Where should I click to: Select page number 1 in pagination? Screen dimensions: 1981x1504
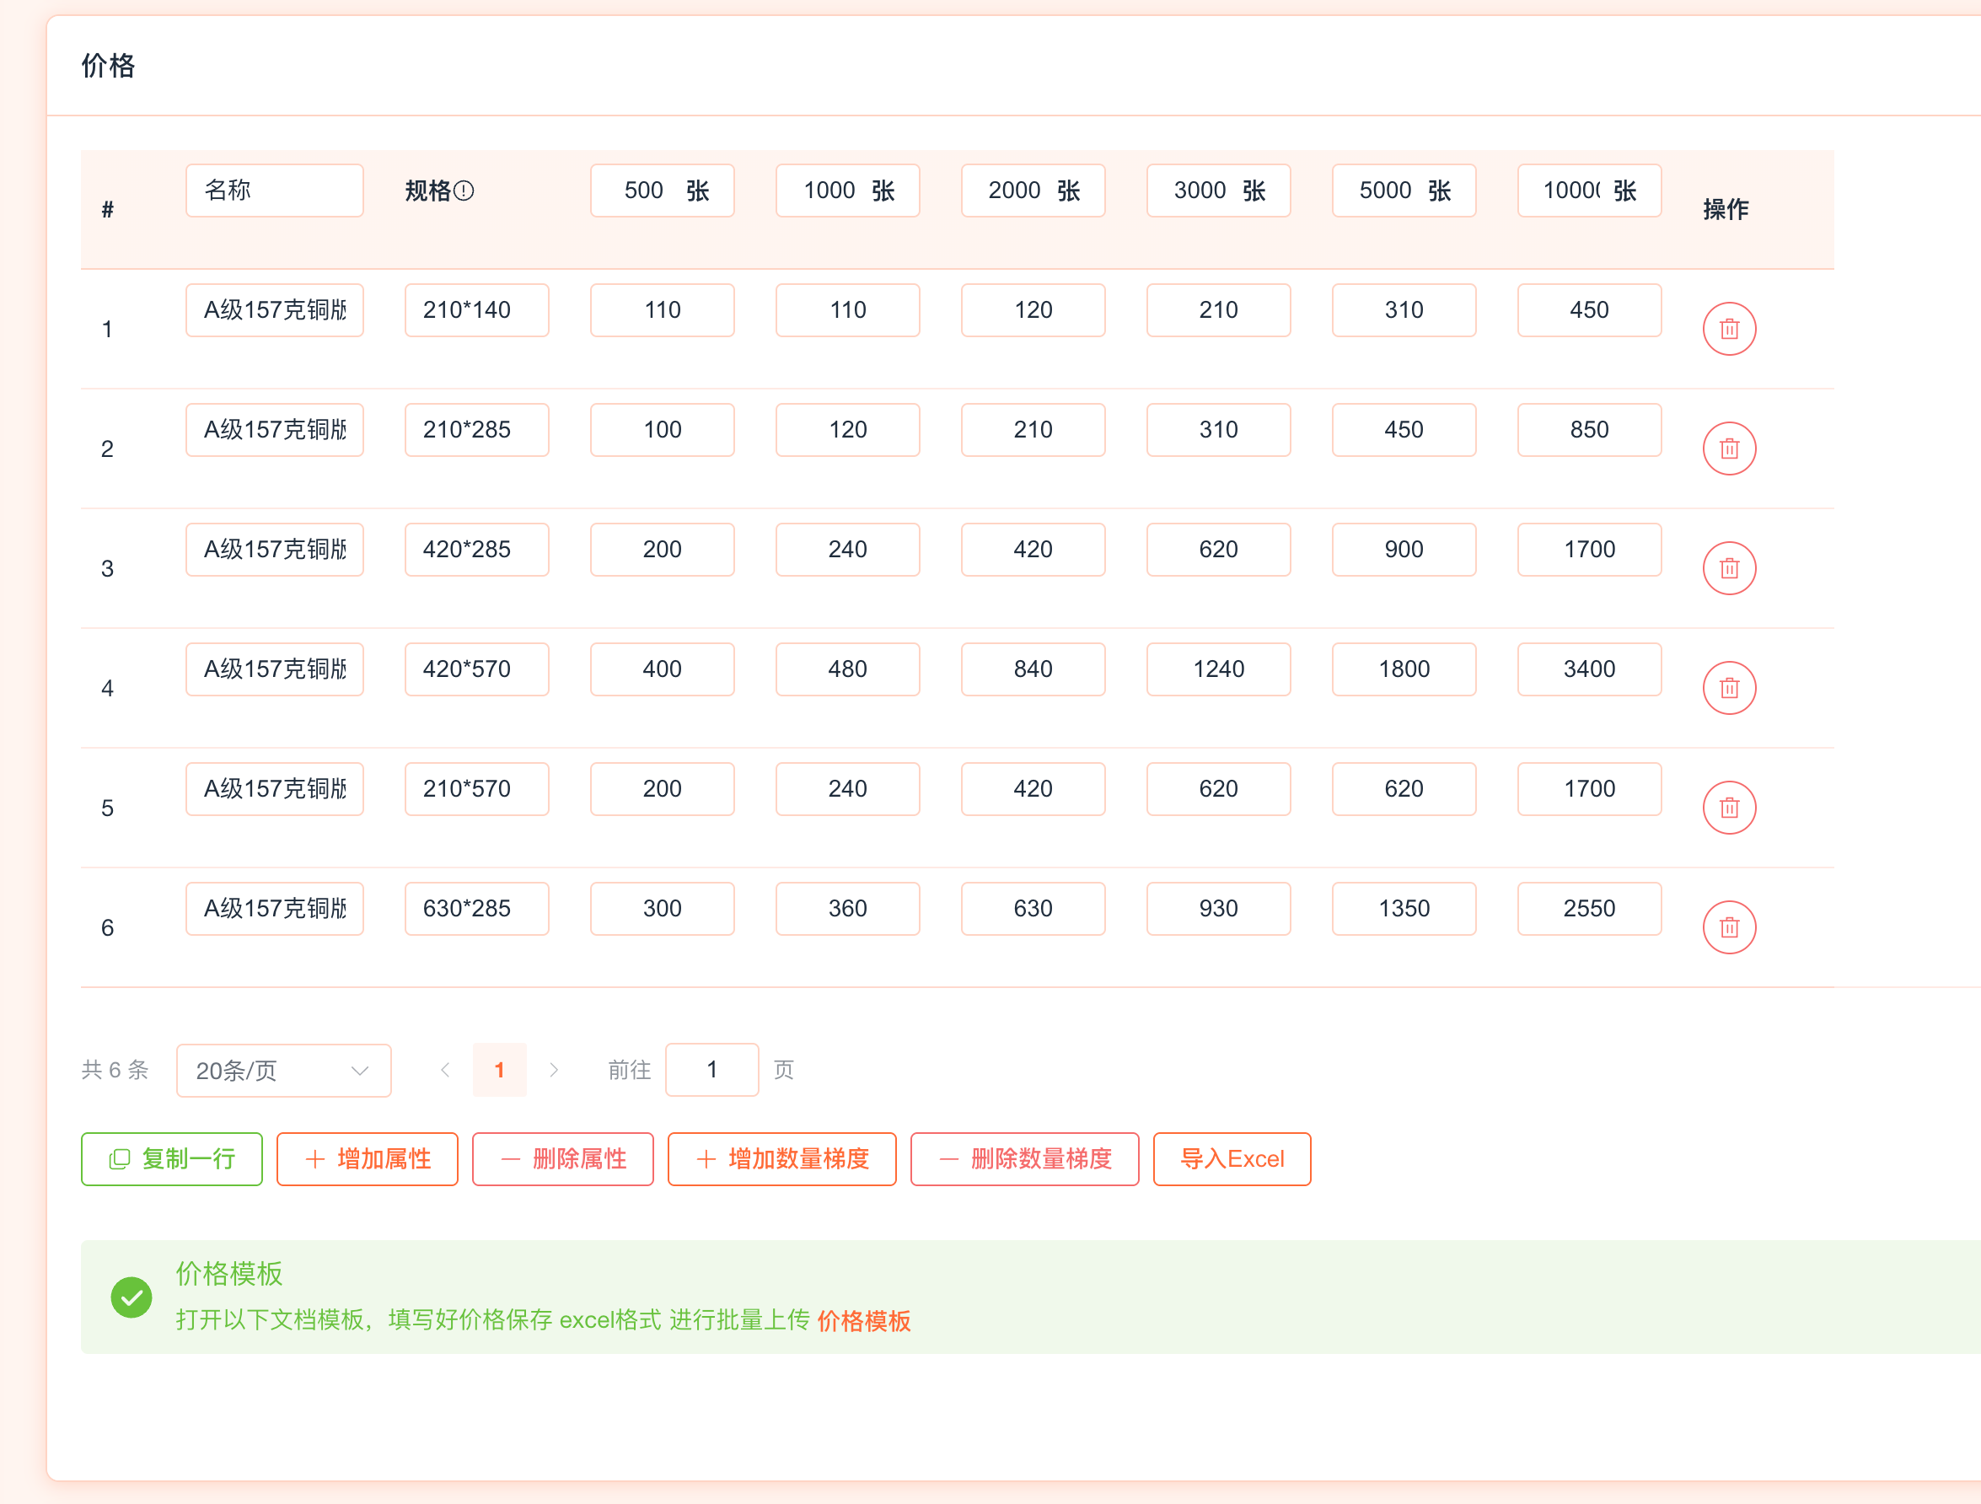tap(500, 1070)
